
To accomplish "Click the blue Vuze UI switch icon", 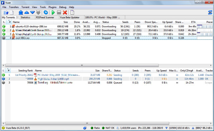I will 210,12.
